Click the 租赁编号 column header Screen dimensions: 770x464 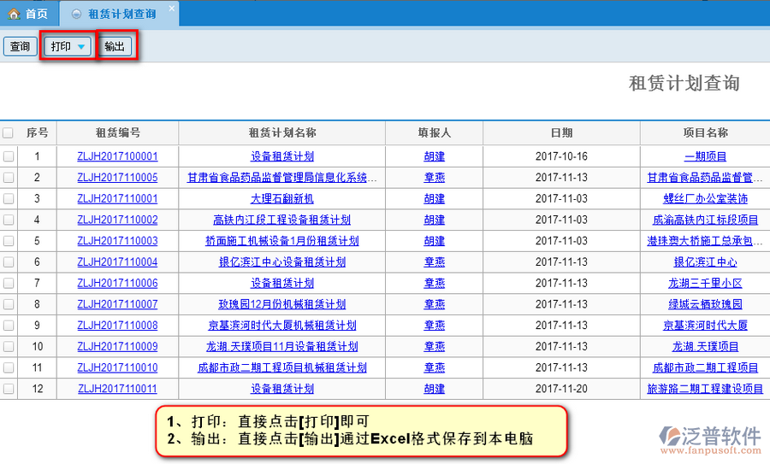117,133
